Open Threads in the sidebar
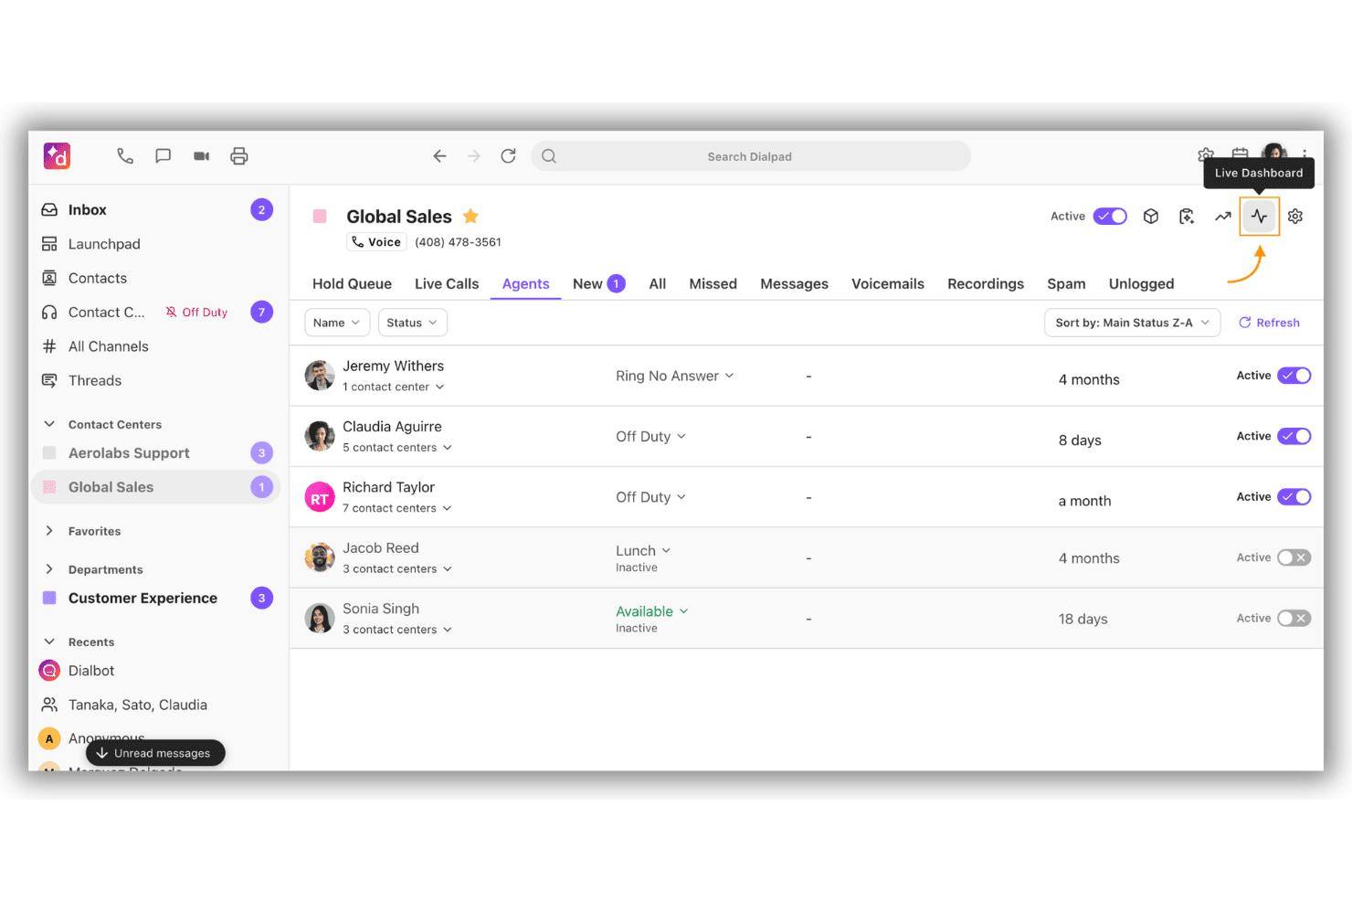The width and height of the screenshot is (1352, 902). (155, 380)
